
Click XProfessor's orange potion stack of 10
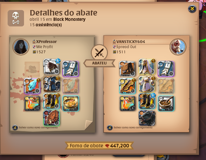point(32,103)
